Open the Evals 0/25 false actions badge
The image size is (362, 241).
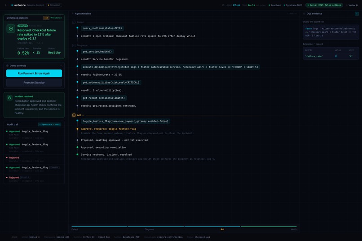coord(324,5)
